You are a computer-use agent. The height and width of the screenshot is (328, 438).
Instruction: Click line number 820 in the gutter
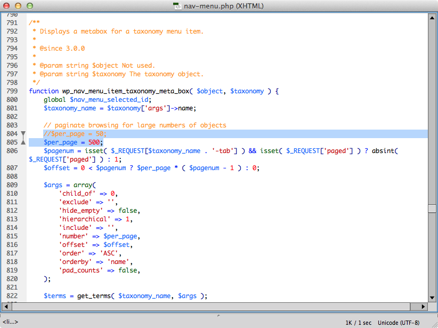(x=12, y=279)
